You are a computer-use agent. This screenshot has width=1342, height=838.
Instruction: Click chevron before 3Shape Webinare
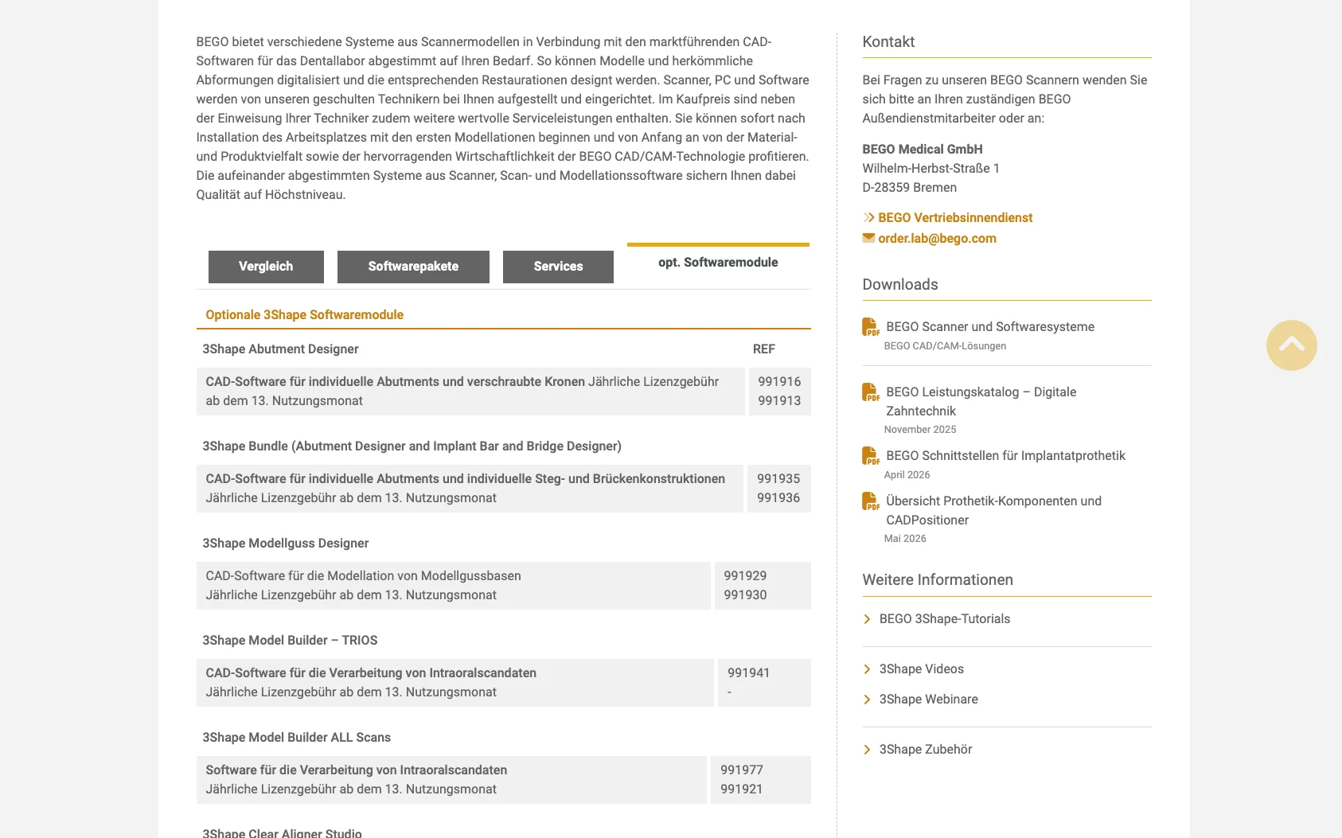pyautogui.click(x=868, y=700)
